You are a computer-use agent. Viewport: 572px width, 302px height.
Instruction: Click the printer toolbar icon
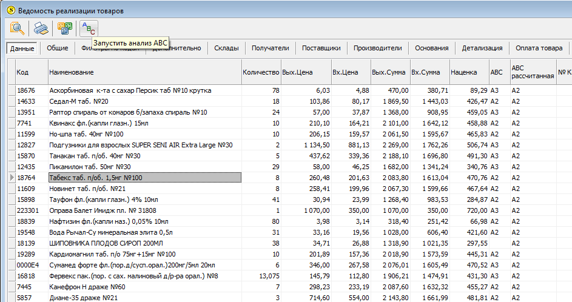click(x=41, y=28)
